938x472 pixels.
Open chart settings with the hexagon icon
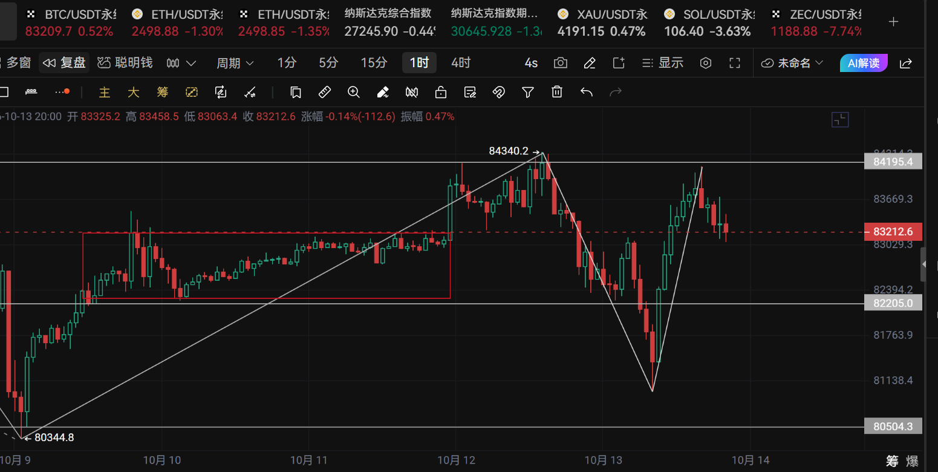point(706,63)
